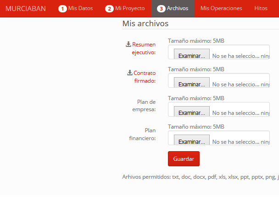Click the Plan financiero file input field
Image resolution: width=279 pixels, height=215 pixels.
pyautogui.click(x=219, y=138)
